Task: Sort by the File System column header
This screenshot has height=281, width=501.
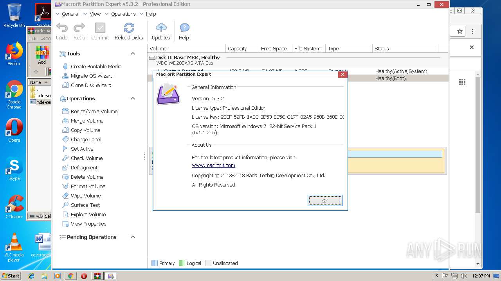Action: click(309, 48)
